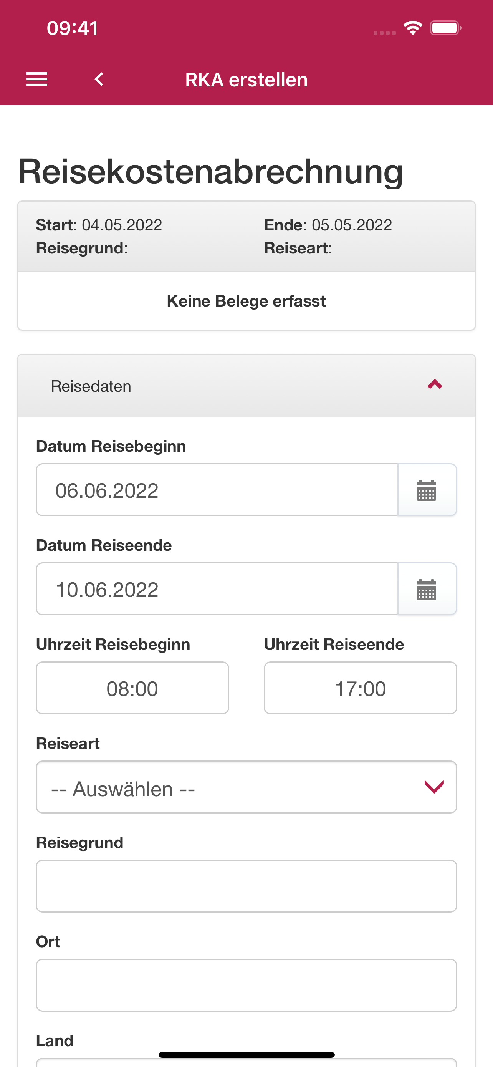
Task: Tap the Start 04.05.2022 summary entry
Action: coord(99,225)
